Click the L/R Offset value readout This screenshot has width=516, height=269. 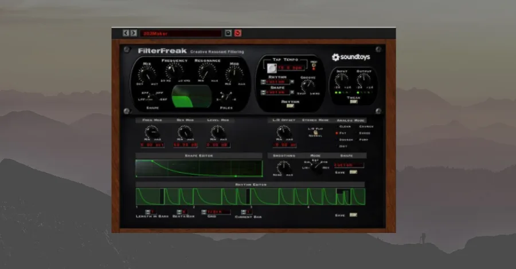[x=284, y=145]
